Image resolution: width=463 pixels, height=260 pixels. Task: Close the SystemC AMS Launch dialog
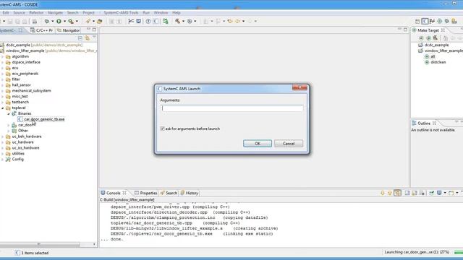tap(300, 87)
